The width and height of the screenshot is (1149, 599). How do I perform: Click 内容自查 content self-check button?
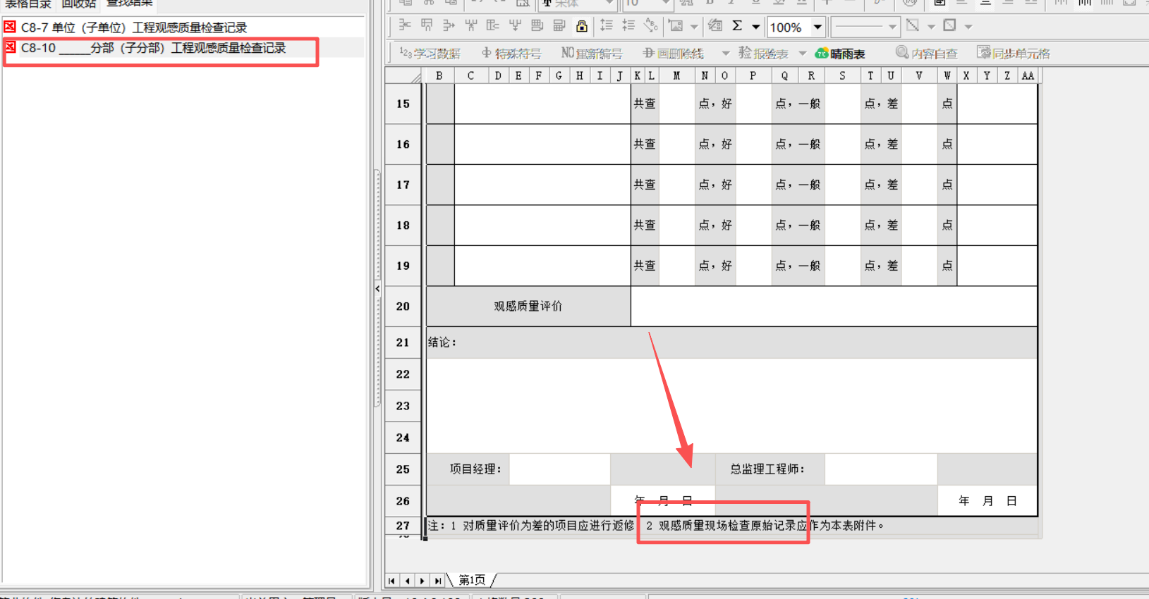tap(927, 54)
